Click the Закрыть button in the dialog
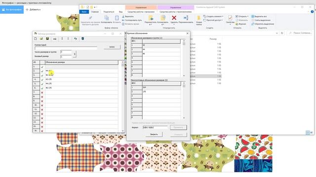Image resolution: width=316 pixels, height=177 pixels. tap(154, 134)
